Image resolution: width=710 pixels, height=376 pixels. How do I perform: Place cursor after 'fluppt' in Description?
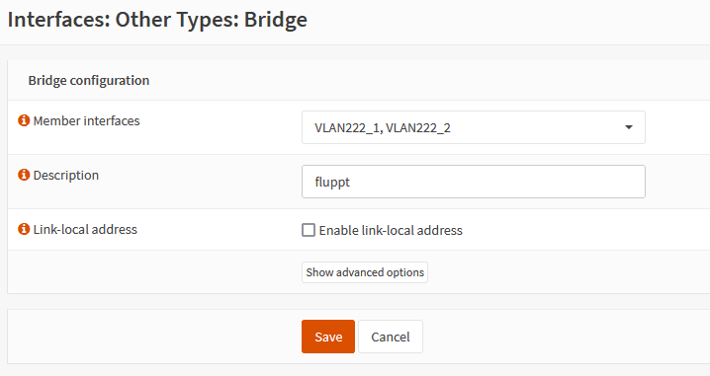(351, 182)
